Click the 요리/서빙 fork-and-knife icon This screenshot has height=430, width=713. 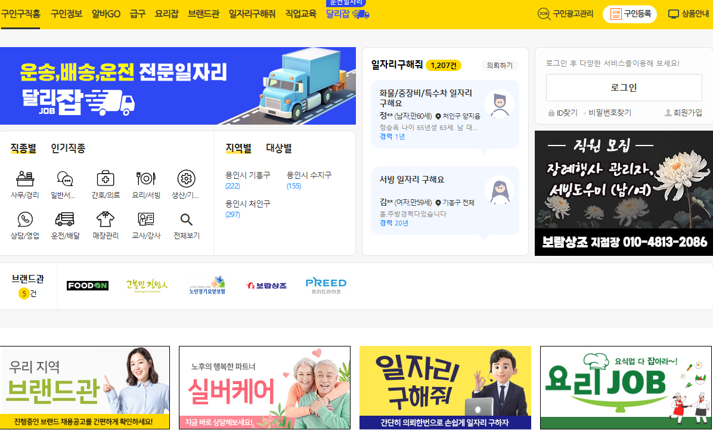pyautogui.click(x=145, y=179)
